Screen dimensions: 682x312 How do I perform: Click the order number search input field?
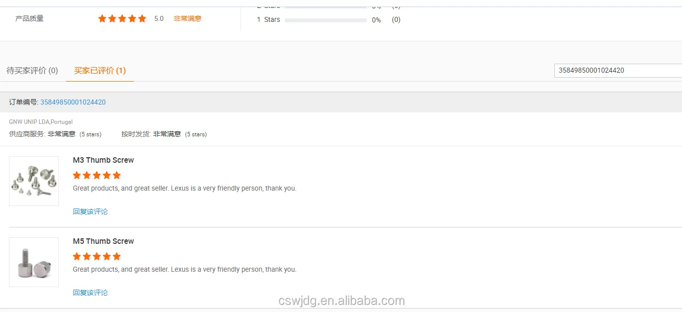click(618, 71)
